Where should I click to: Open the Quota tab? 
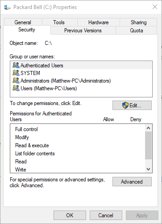point(137,31)
